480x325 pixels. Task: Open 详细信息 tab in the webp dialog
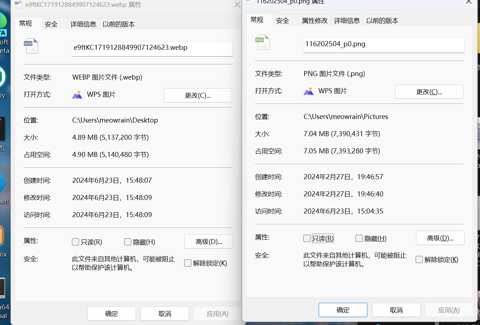pos(83,24)
